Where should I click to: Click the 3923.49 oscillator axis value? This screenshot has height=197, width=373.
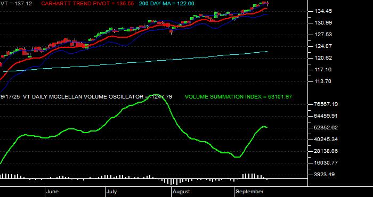click(x=325, y=175)
